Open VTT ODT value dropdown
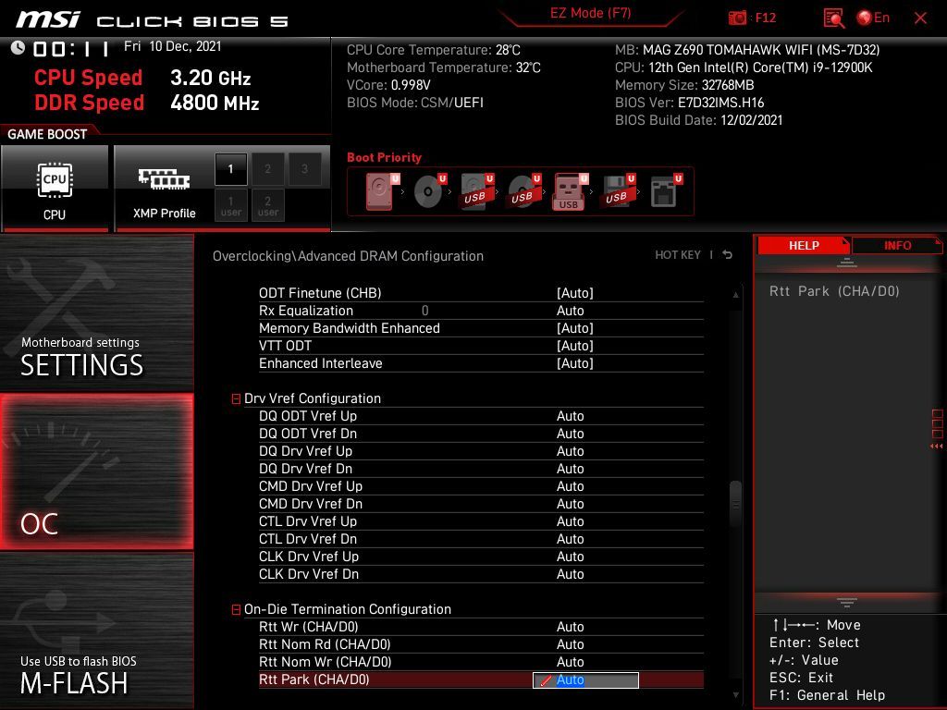Viewport: 947px width, 710px height. coord(574,346)
